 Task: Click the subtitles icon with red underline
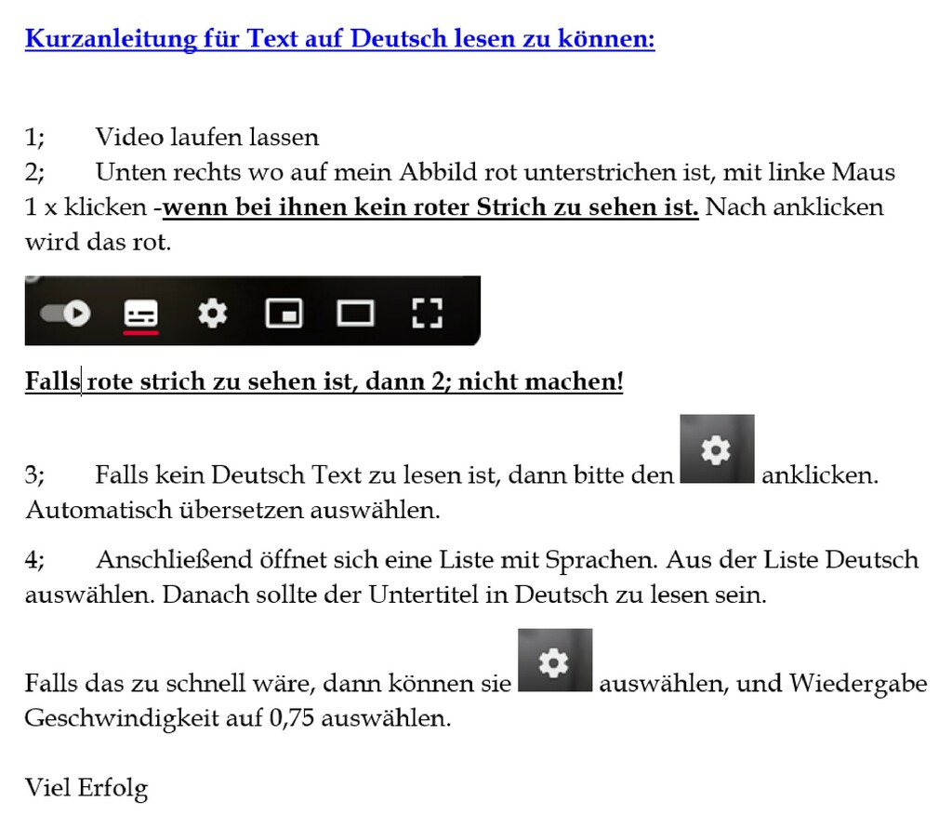pyautogui.click(x=141, y=313)
